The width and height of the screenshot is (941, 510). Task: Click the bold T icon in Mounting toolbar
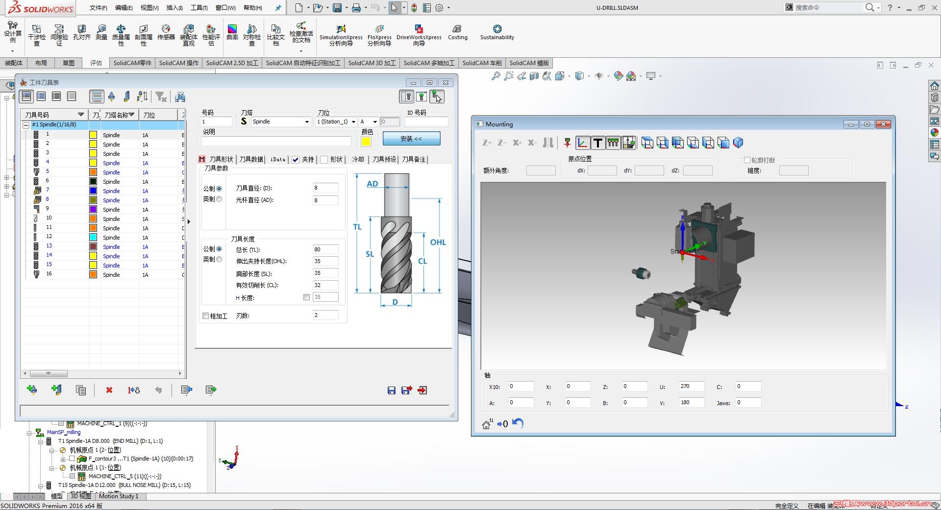pyautogui.click(x=598, y=143)
